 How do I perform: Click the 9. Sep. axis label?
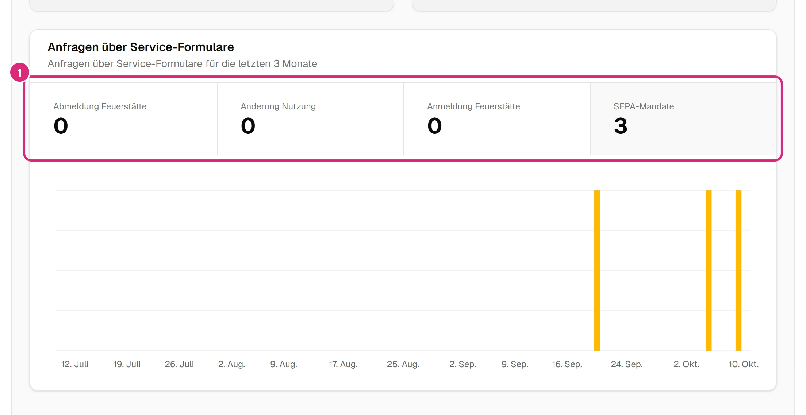click(515, 364)
